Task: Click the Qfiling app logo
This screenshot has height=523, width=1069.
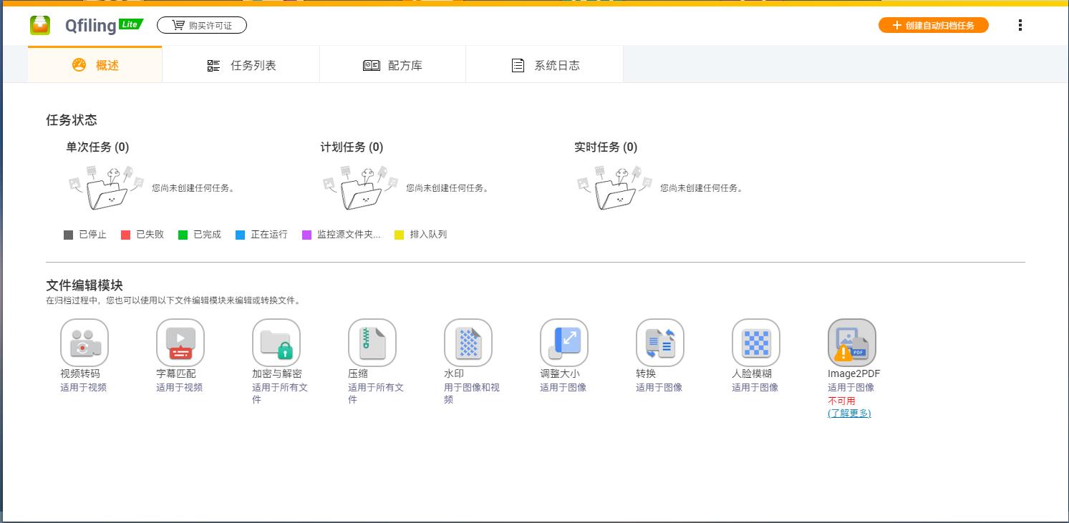Action: click(40, 24)
